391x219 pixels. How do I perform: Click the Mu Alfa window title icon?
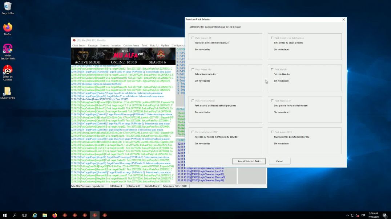tap(74, 40)
